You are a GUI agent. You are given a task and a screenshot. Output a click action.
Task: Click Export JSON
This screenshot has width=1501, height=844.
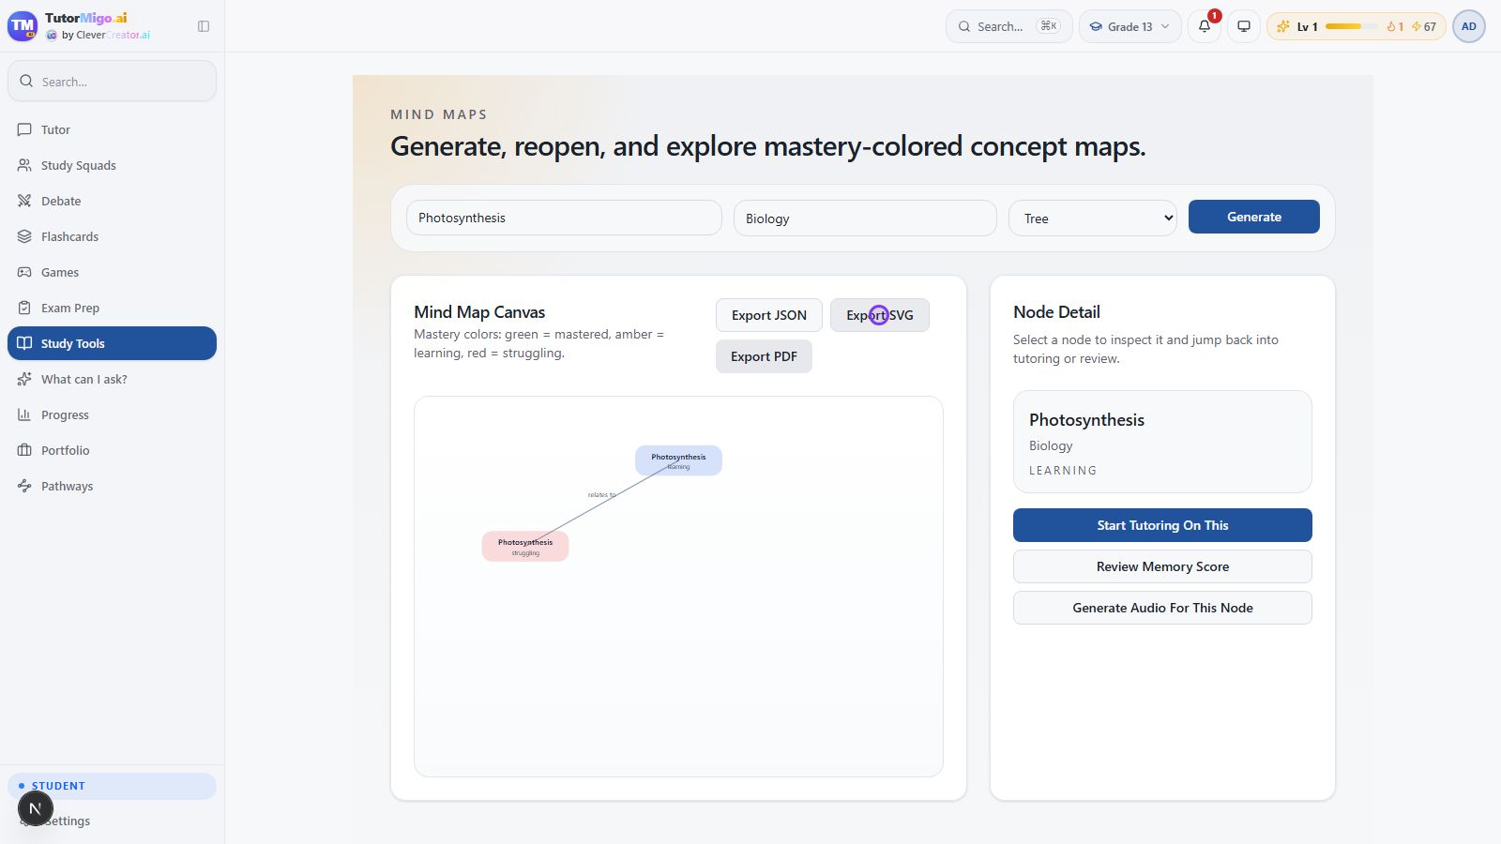(x=769, y=315)
